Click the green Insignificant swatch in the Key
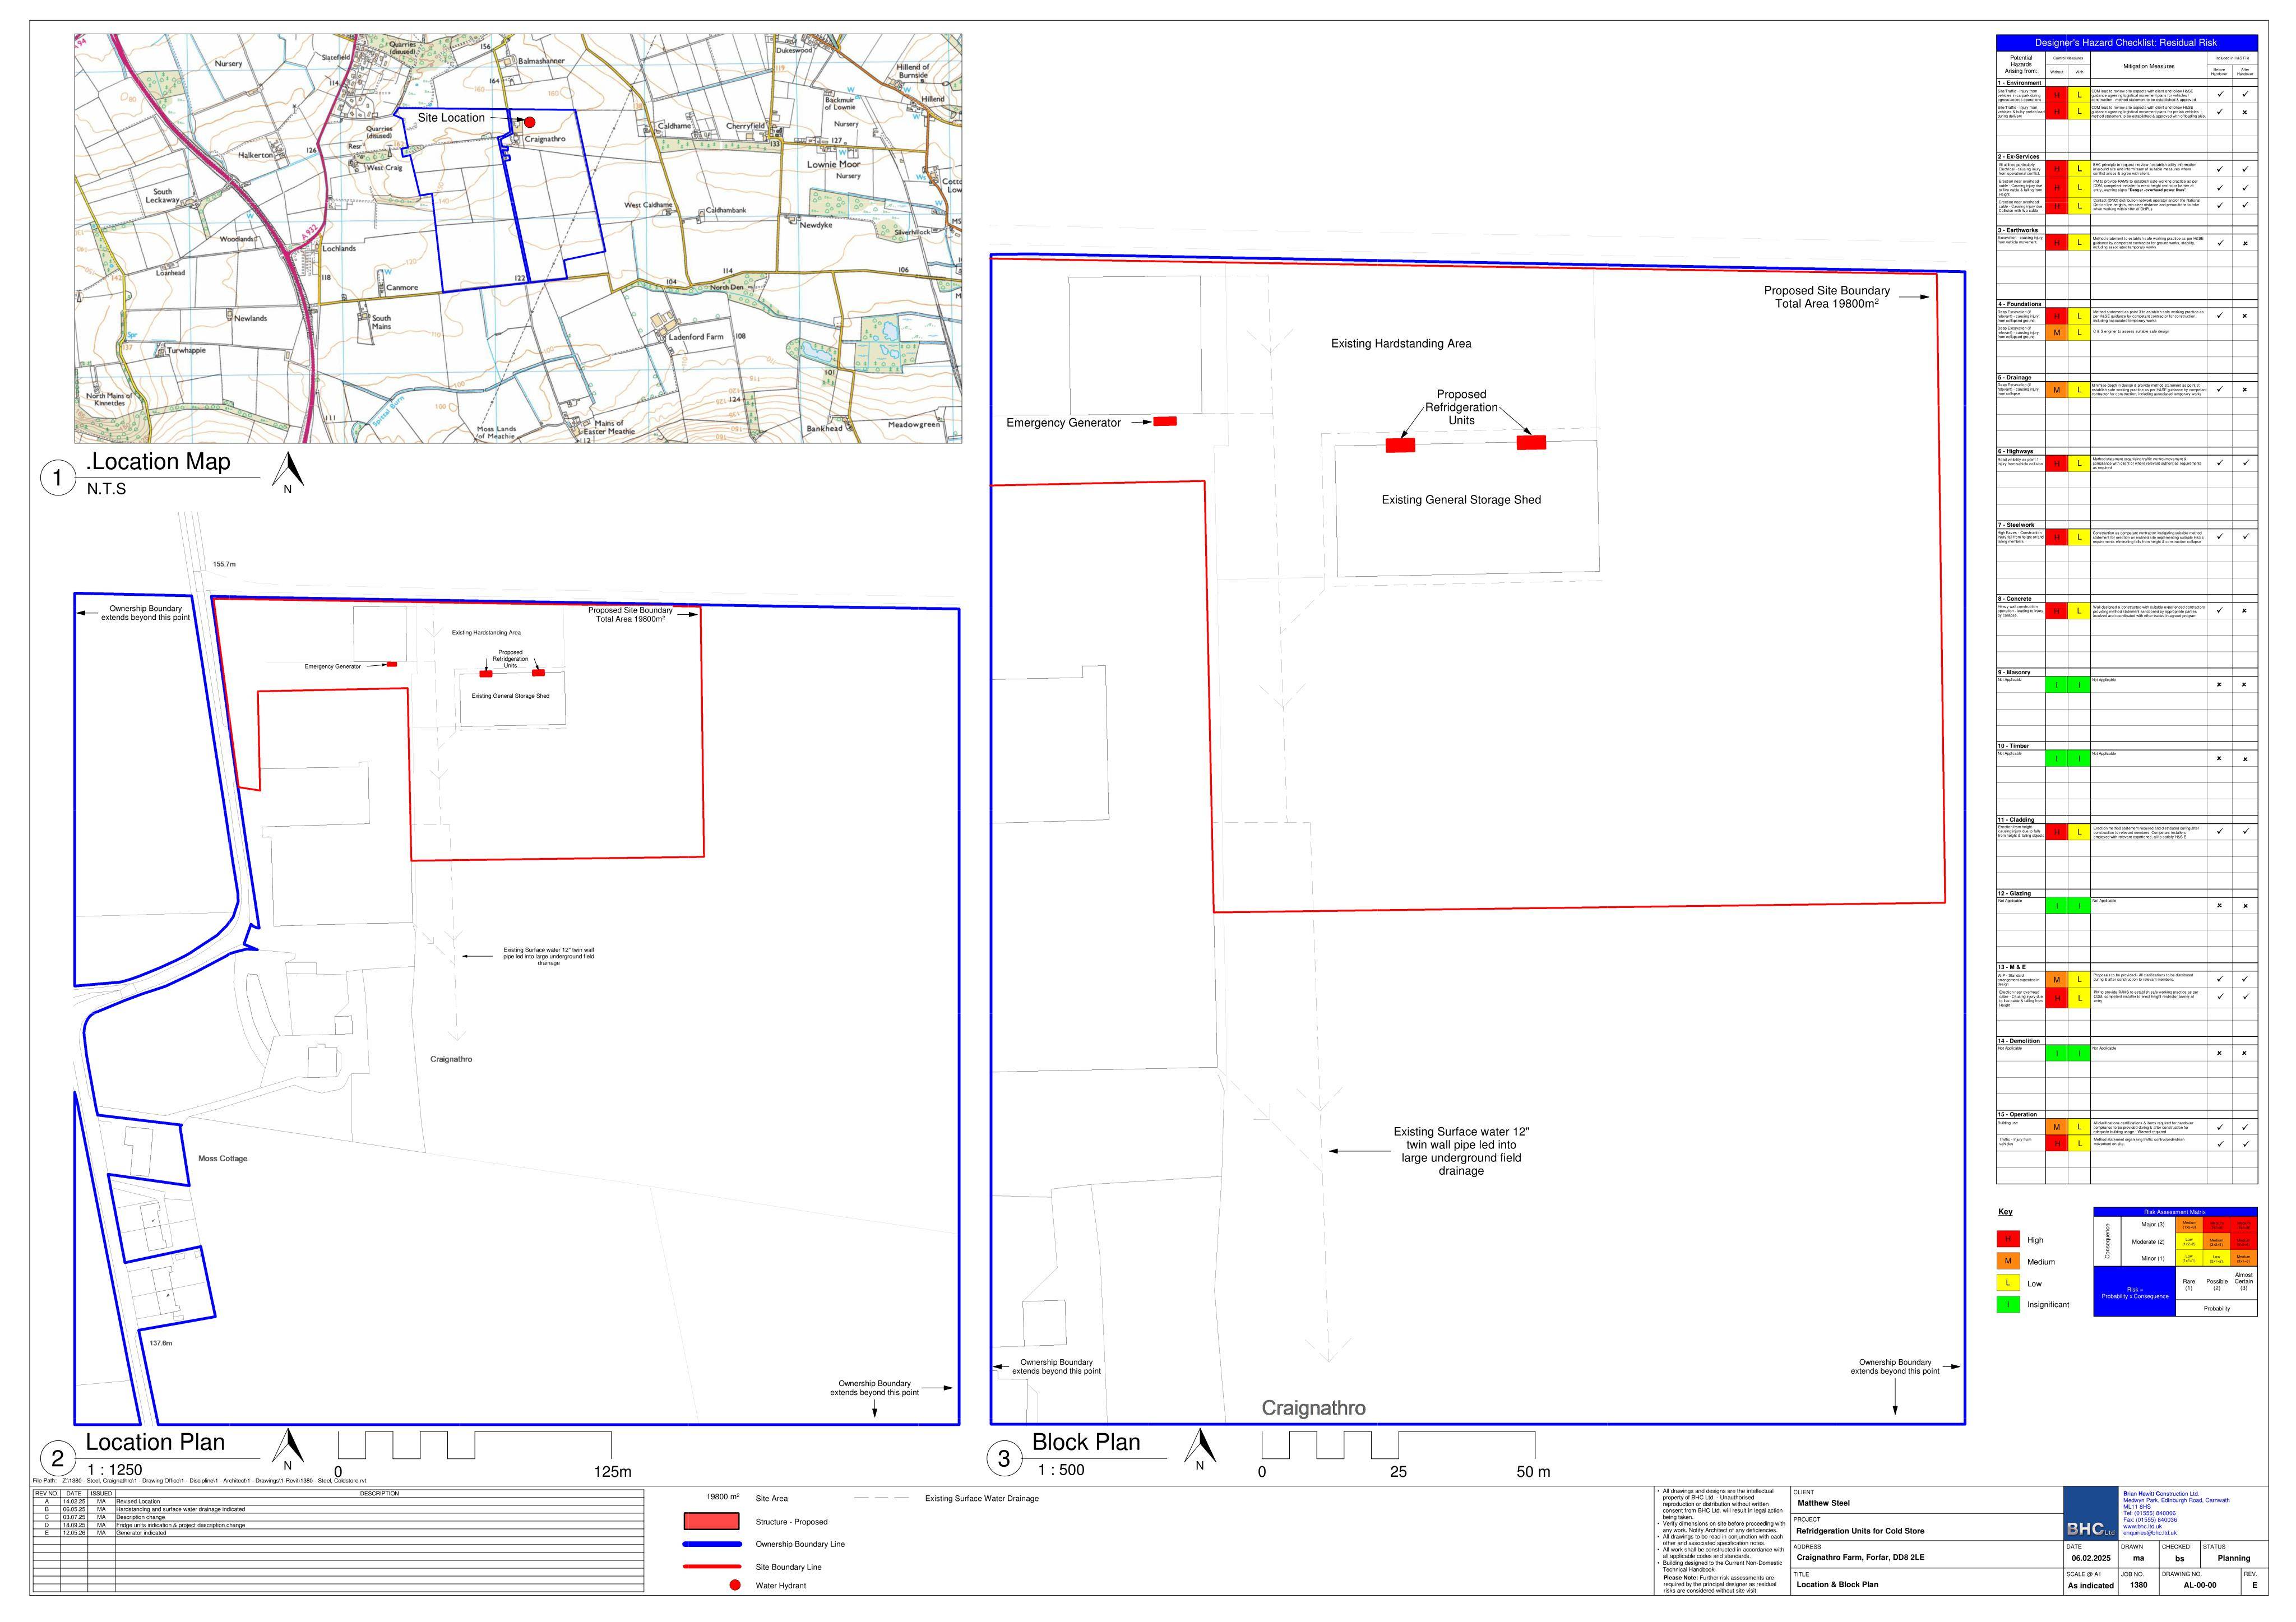The height and width of the screenshot is (1622, 2296). 2008,1304
